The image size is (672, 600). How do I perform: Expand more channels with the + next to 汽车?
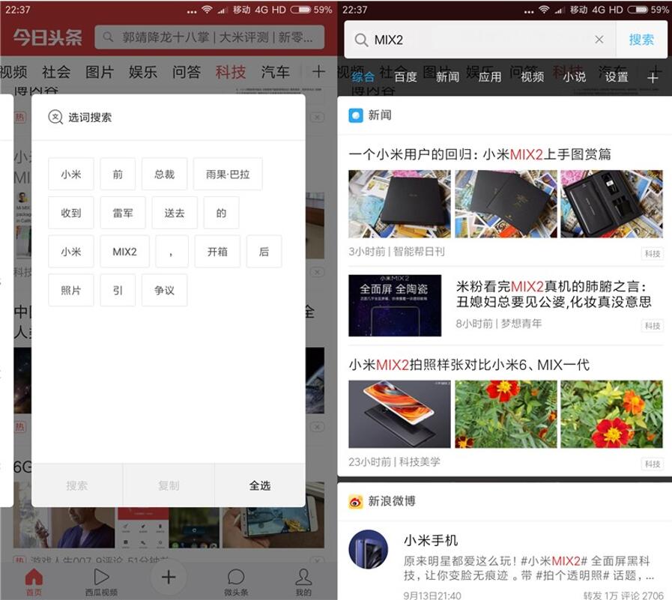pos(318,72)
